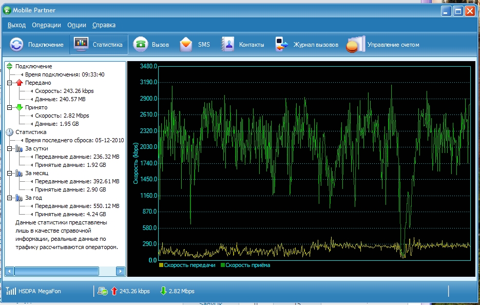
Task: Click the Скорость (kbps) axis title
Action: (x=136, y=163)
